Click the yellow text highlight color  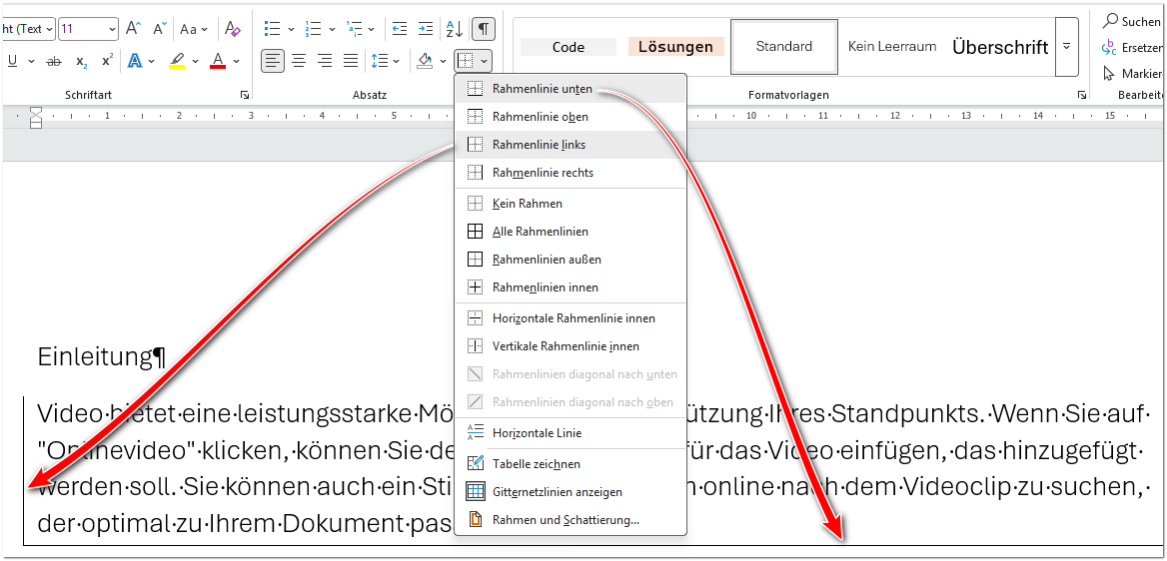click(x=177, y=62)
